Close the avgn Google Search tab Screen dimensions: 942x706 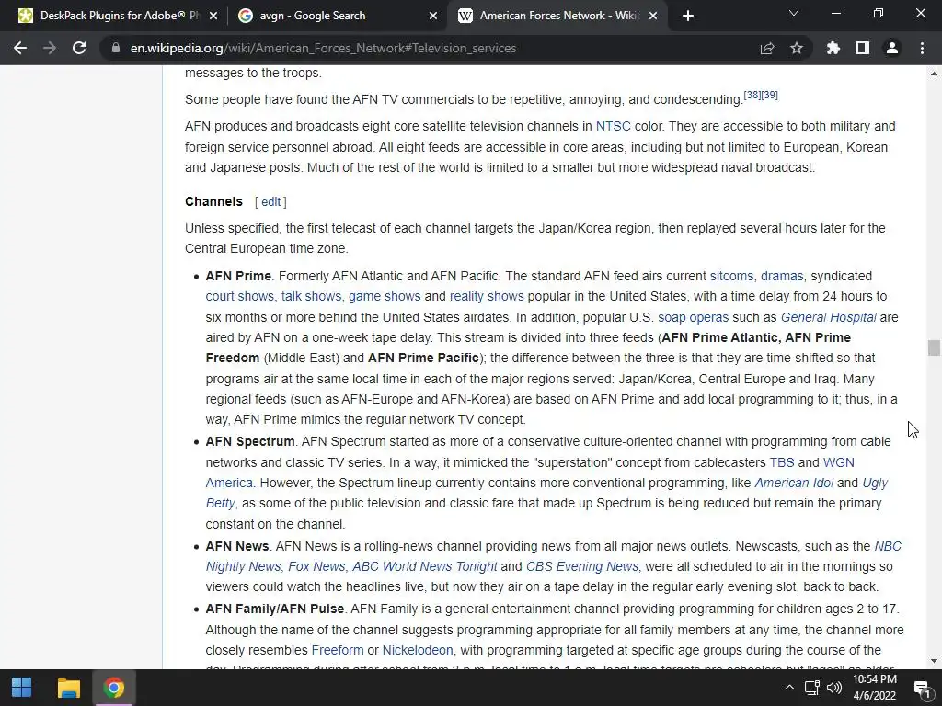433,16
